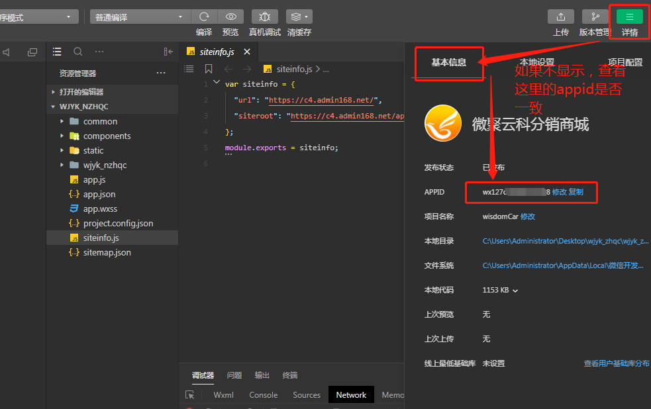Click the preview eye icon

[231, 17]
